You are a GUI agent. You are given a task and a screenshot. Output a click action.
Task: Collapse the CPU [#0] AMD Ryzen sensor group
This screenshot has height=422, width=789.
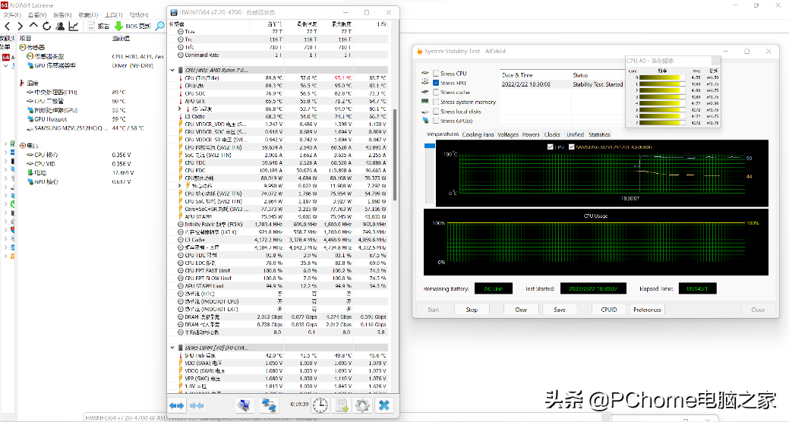tap(172, 70)
